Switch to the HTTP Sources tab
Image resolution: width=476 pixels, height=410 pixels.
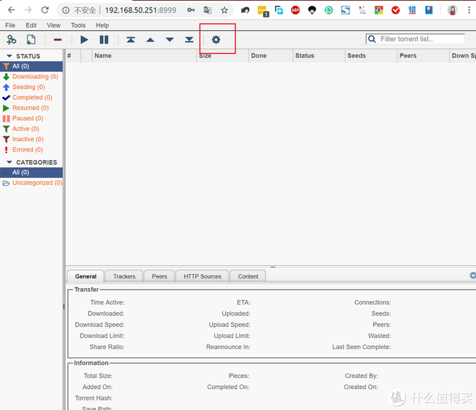point(202,276)
